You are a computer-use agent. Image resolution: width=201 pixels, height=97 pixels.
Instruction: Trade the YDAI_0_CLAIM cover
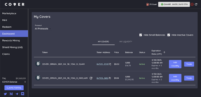coord(189,64)
